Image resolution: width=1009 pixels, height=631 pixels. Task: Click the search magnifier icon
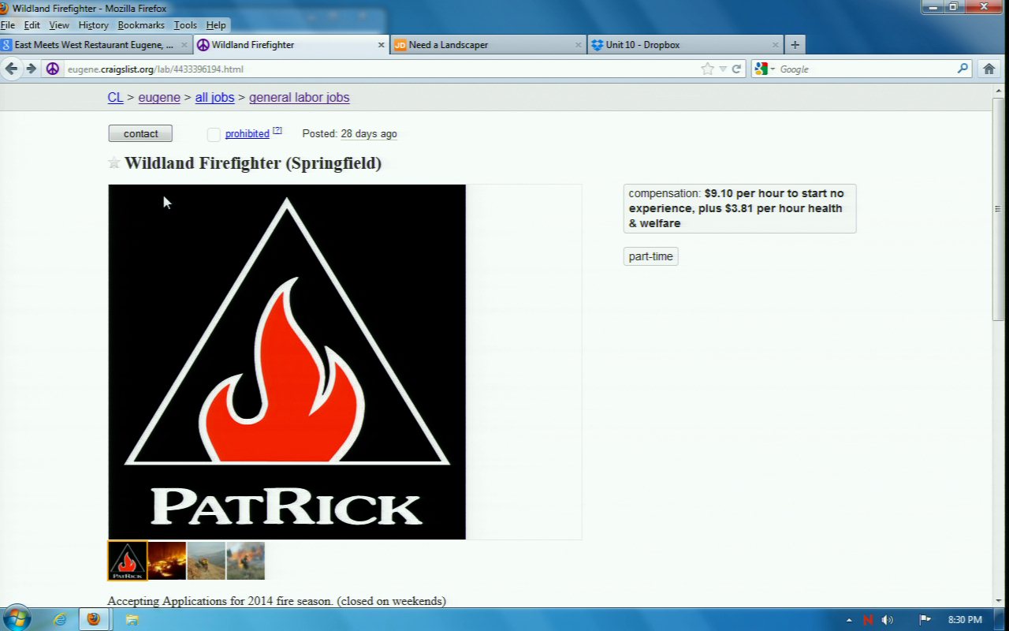(x=962, y=69)
